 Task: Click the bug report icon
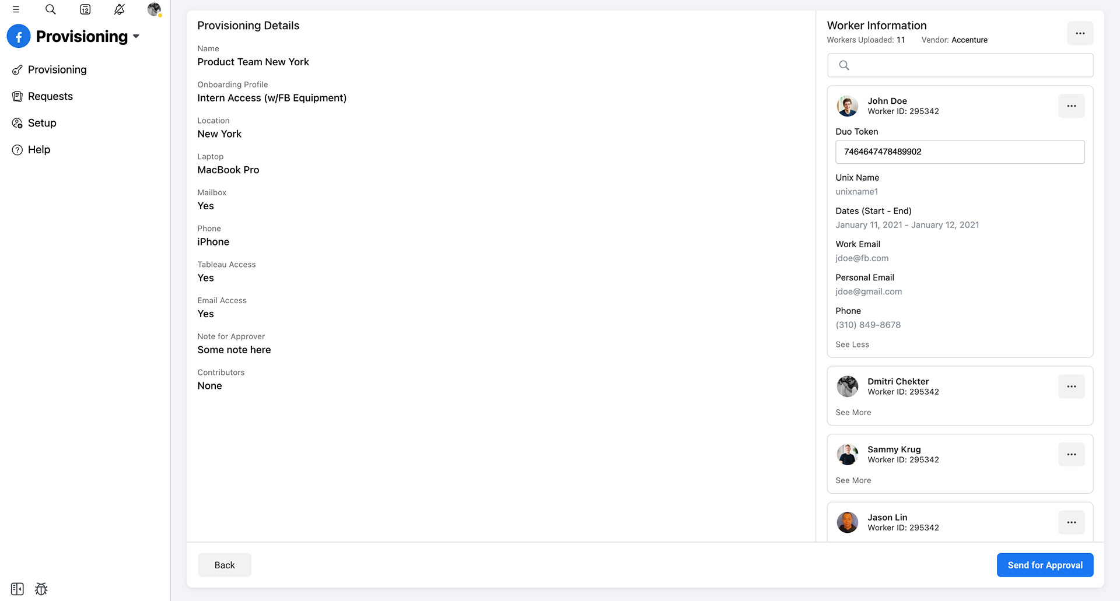41,589
